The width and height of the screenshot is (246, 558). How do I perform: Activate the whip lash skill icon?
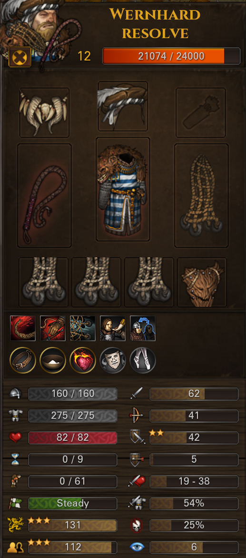click(x=23, y=328)
